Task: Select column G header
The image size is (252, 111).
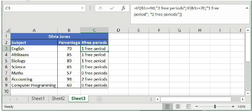Action: coord(179,30)
